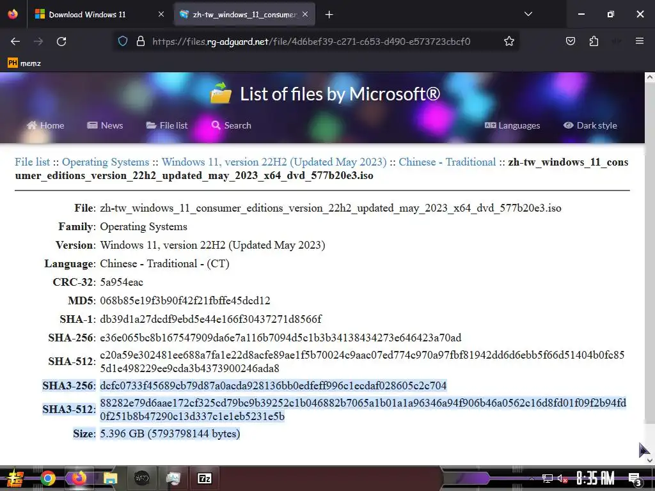Bookmark this page with star icon

509,42
